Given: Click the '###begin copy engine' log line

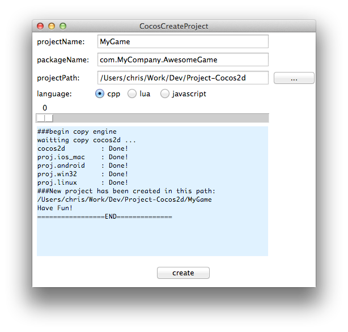Looking at the screenshot, I should (x=77, y=131).
